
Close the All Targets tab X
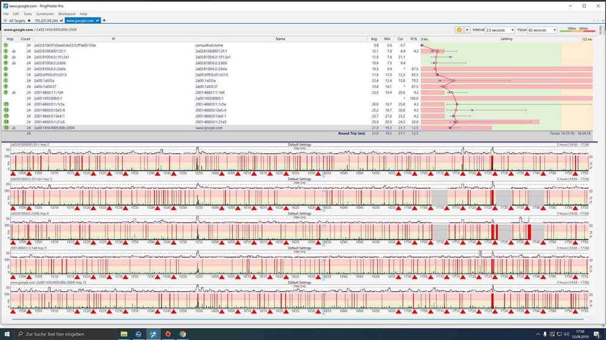[x=29, y=21]
